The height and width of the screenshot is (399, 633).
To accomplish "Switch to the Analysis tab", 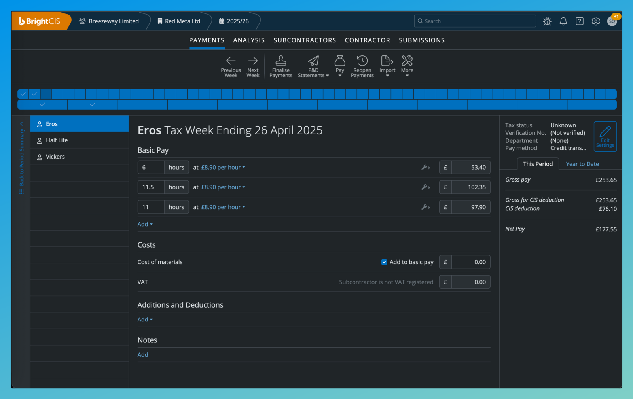I will [x=249, y=40].
